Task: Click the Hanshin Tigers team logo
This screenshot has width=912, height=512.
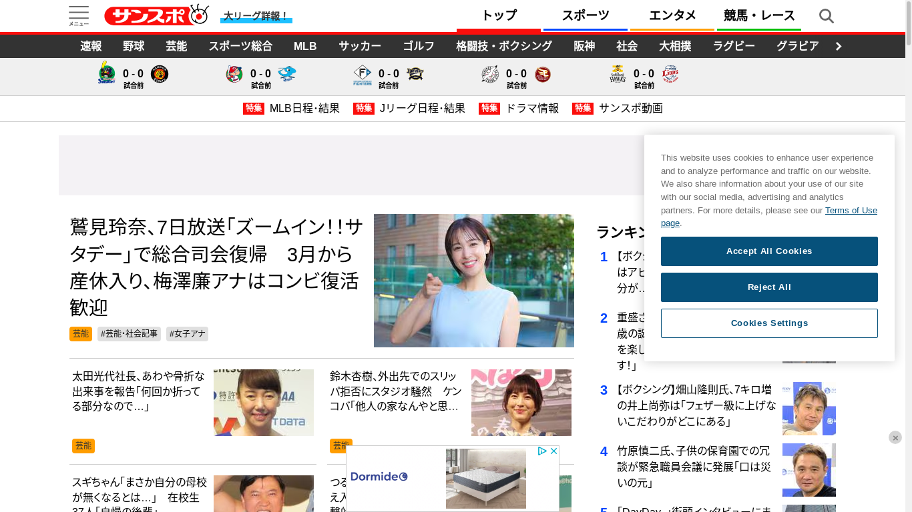Action: pyautogui.click(x=160, y=74)
